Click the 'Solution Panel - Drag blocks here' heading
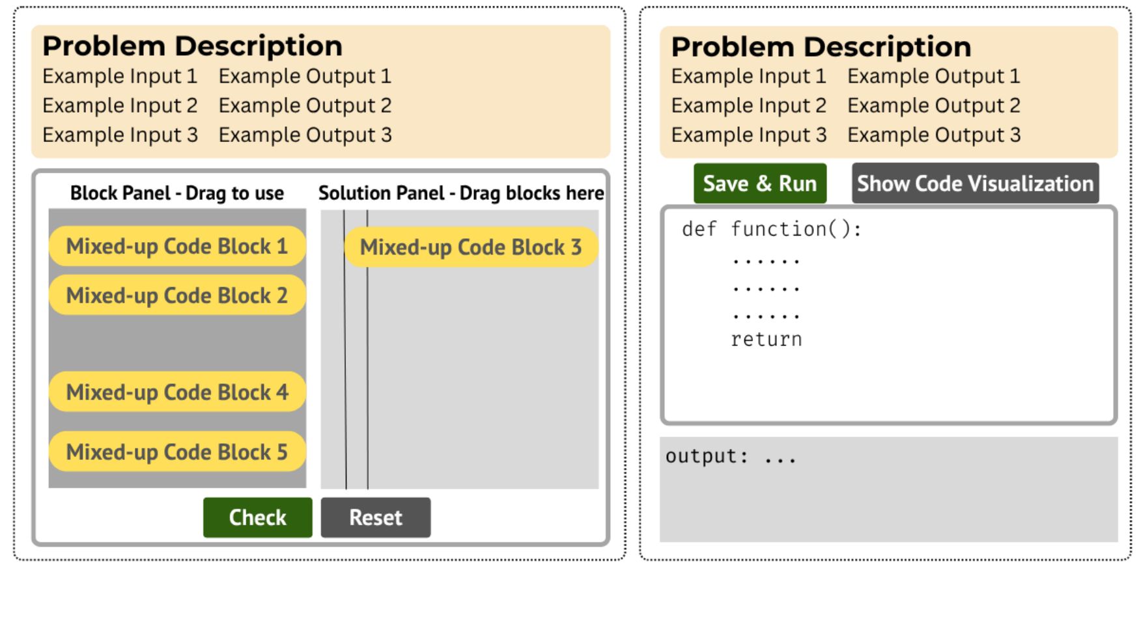 (x=460, y=193)
